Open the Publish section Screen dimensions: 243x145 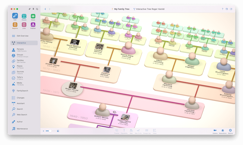(33, 26)
